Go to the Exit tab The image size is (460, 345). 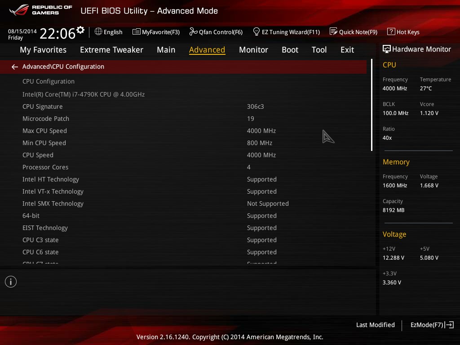coord(347,50)
